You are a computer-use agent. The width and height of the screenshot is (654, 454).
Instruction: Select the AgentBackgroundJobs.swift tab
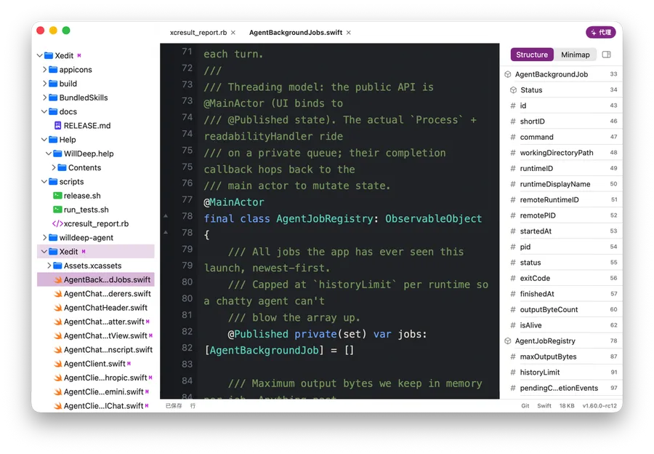coord(296,33)
